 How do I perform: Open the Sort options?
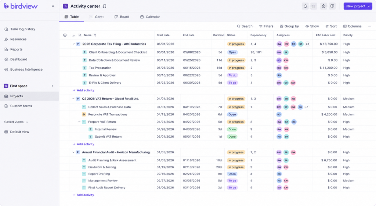click(331, 26)
